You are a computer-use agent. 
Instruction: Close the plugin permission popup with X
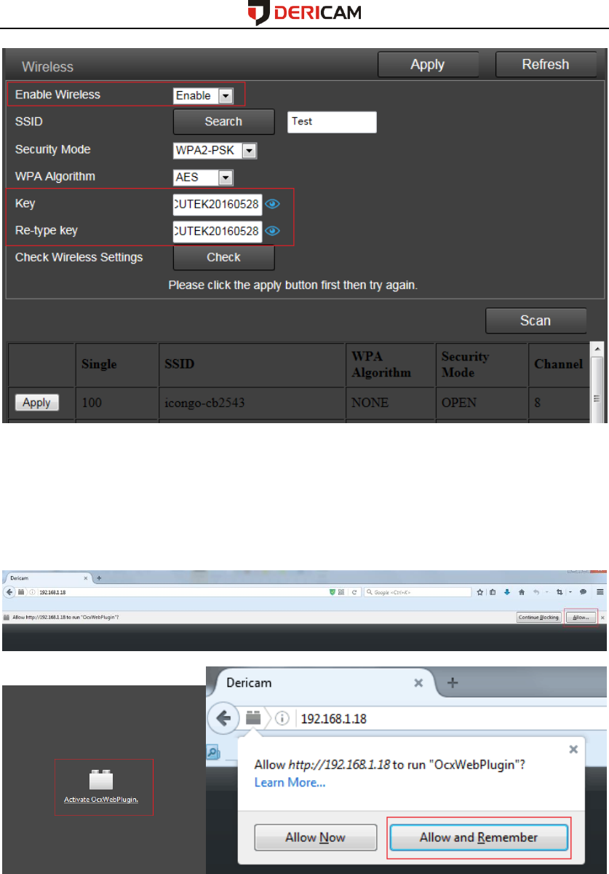point(573,749)
